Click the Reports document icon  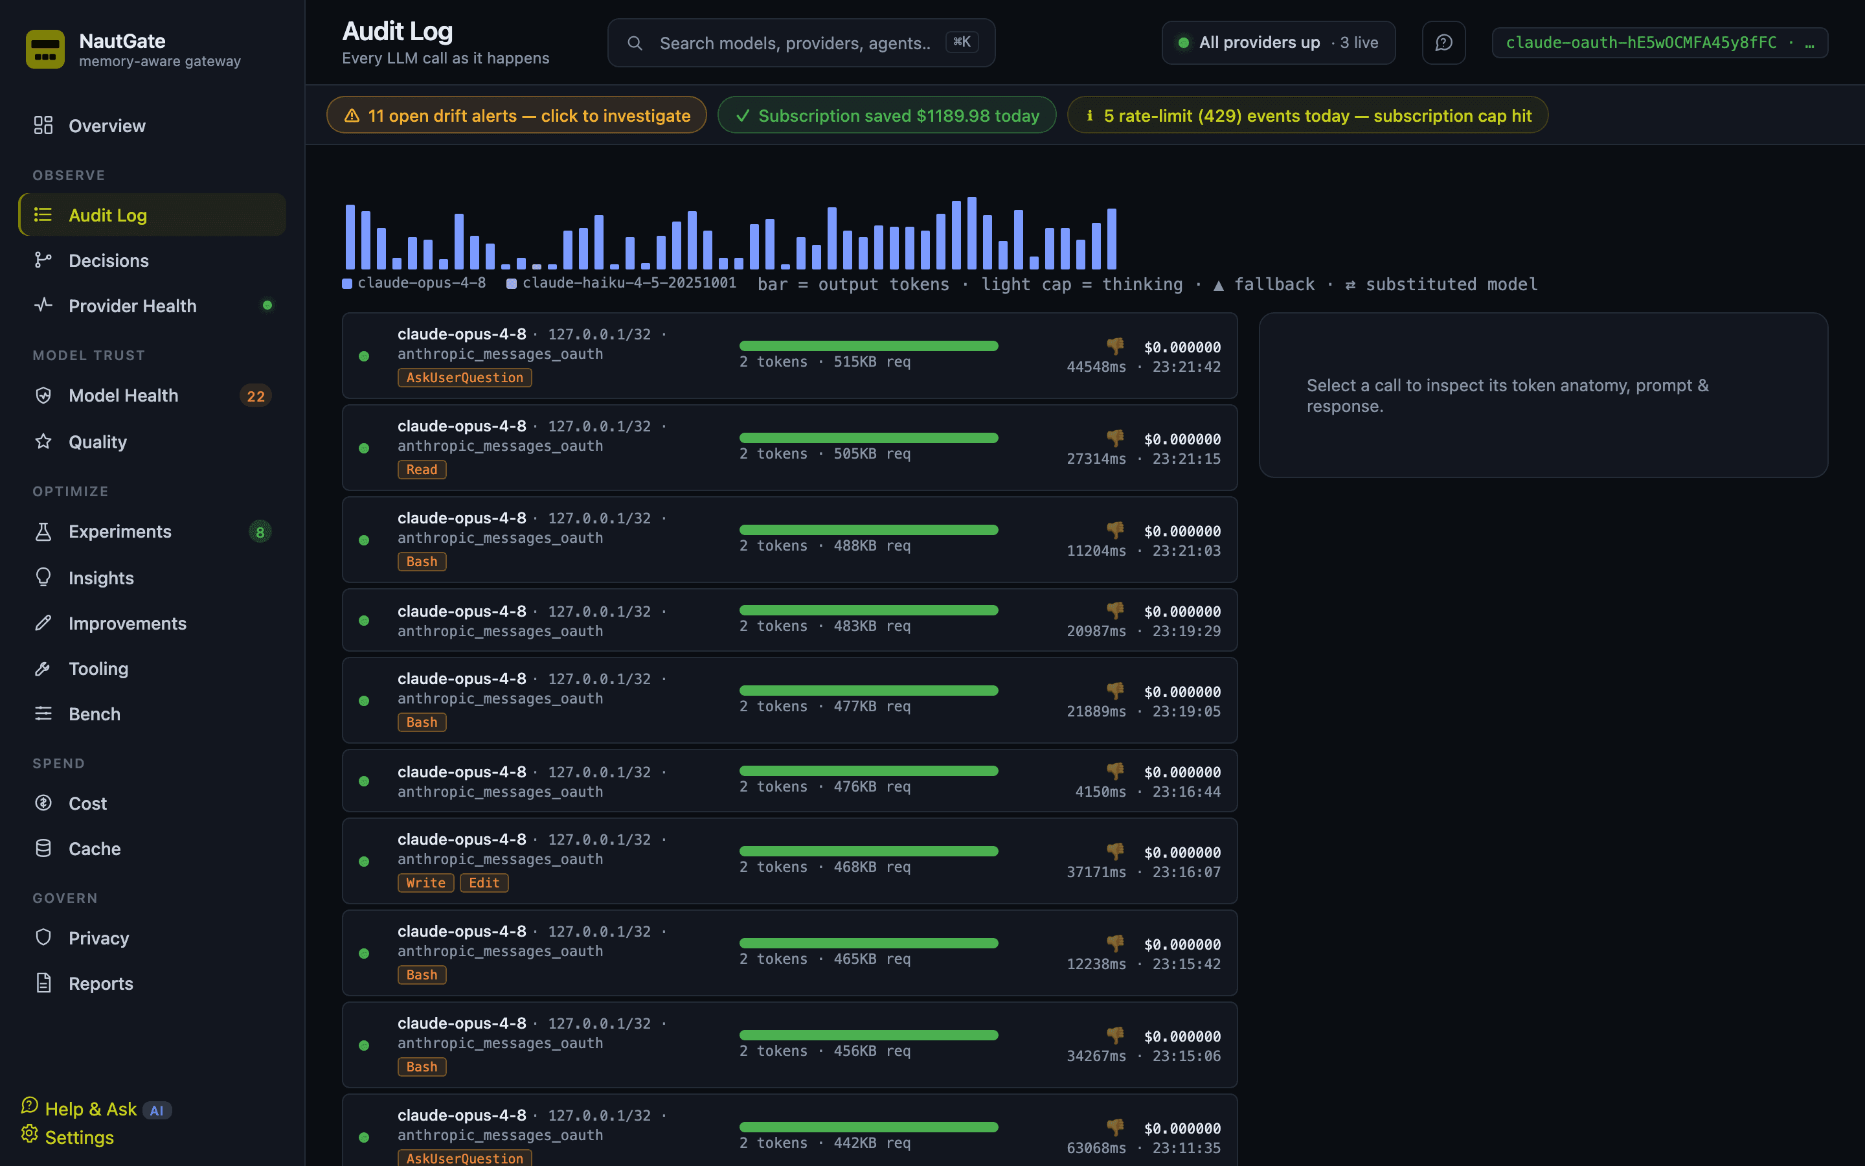point(43,983)
